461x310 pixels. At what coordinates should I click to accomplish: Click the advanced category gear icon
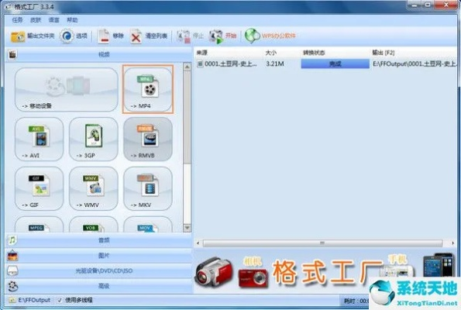[12, 286]
